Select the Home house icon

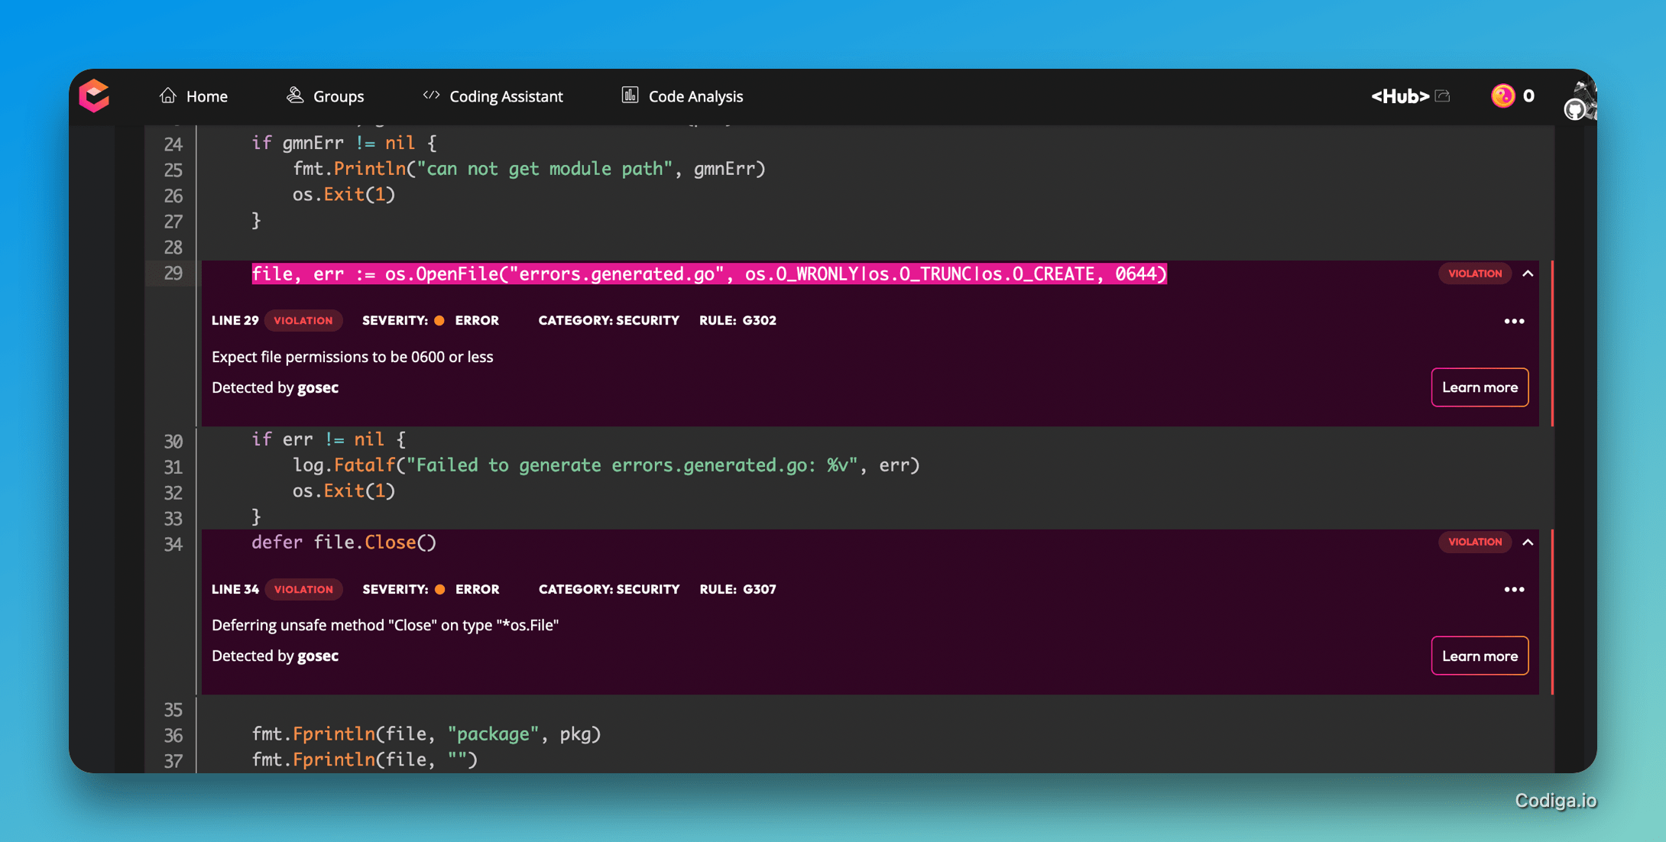169,95
